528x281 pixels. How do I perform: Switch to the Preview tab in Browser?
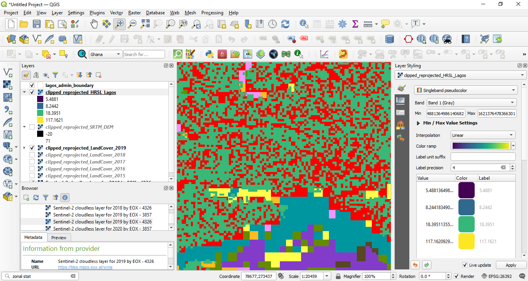59,237
